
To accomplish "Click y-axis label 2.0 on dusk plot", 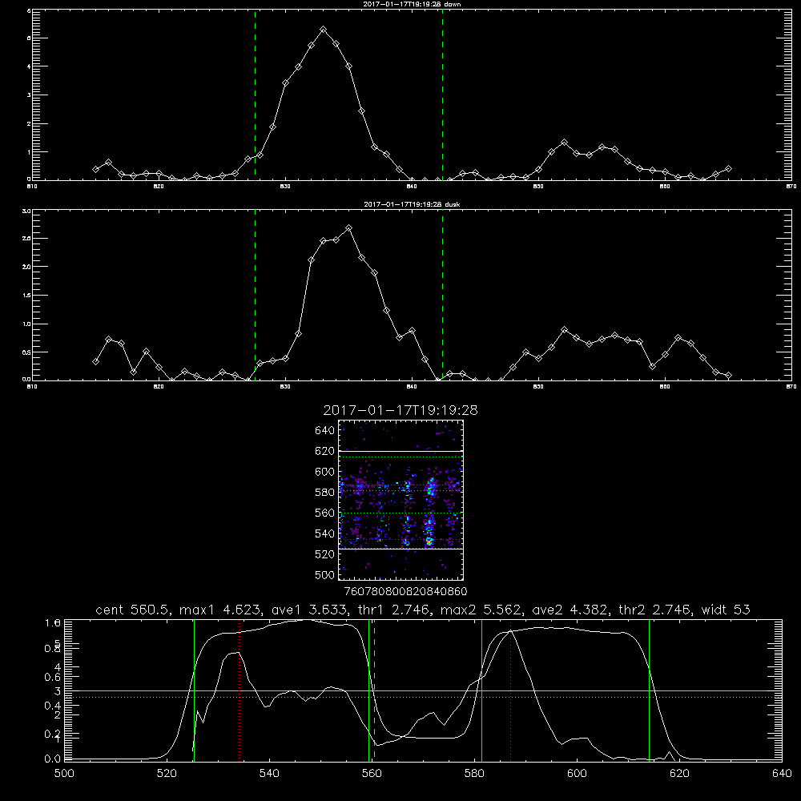I will 26,267.
